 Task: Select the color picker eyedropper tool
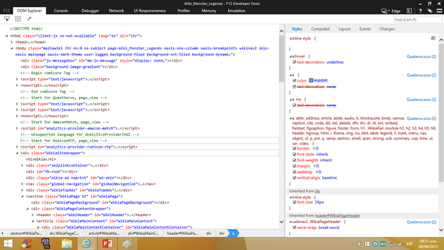coord(29,19)
